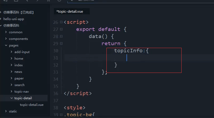
Task: Expand the news folder arrow
Action: coord(12,72)
